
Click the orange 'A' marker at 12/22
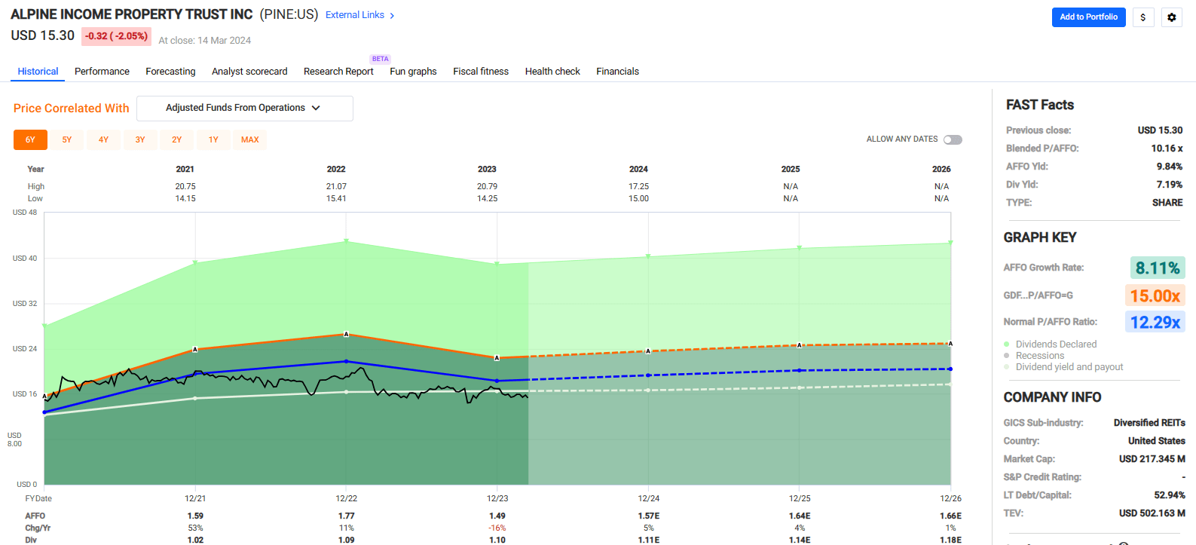(346, 334)
